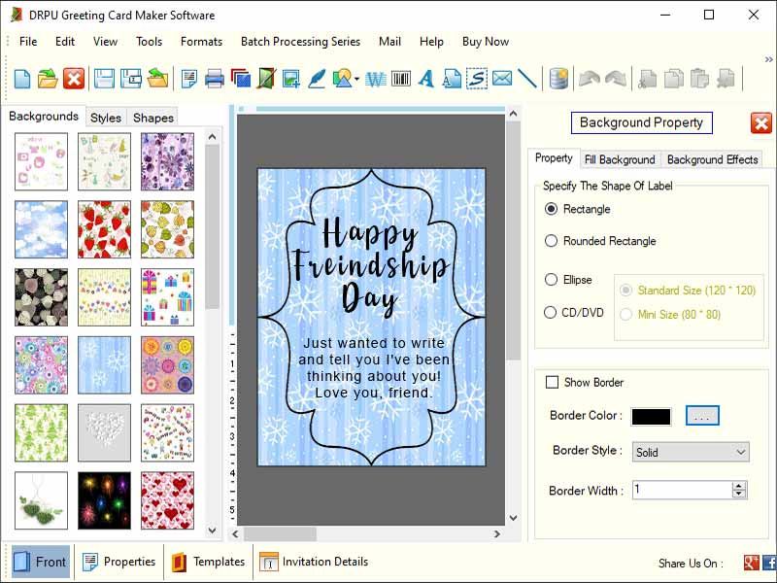
Task: Click the Templates button at bottom
Action: (207, 562)
